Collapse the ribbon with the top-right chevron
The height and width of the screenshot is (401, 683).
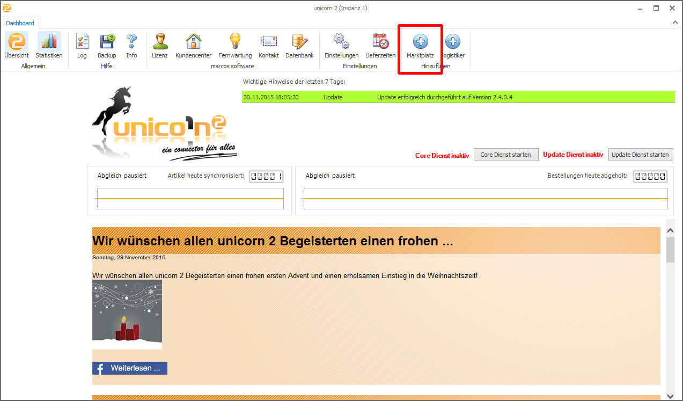coord(675,23)
